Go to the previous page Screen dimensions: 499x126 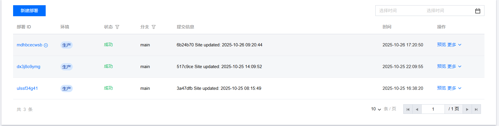click(x=417, y=109)
